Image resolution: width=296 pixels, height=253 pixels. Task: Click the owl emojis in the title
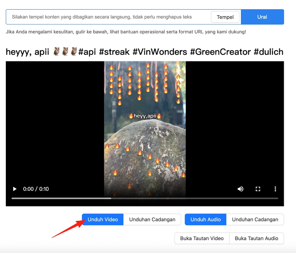pos(65,52)
